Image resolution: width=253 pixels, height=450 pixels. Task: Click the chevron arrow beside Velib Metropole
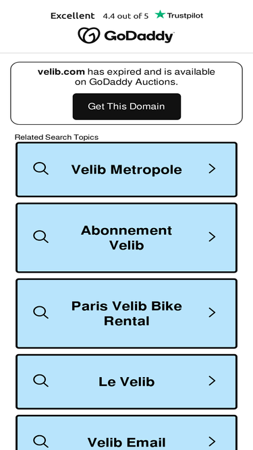pos(212,169)
